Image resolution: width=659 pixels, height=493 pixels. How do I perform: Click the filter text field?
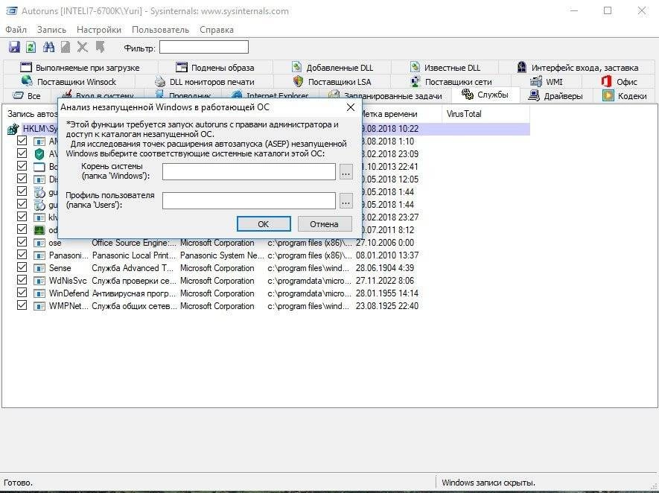[204, 47]
